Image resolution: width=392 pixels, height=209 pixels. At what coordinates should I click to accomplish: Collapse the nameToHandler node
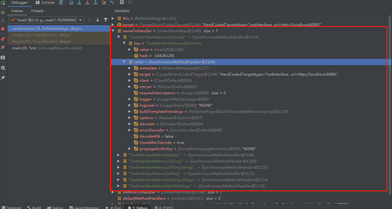pyautogui.click(x=113, y=31)
